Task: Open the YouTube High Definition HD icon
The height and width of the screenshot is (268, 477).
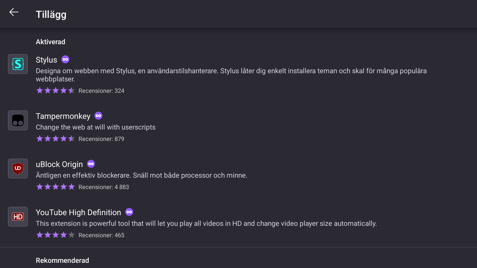Action: point(18,217)
